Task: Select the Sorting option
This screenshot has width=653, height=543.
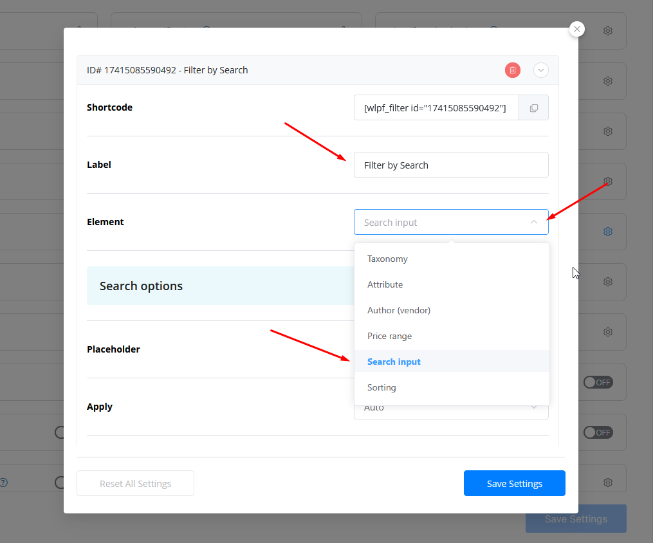Action: (x=382, y=387)
